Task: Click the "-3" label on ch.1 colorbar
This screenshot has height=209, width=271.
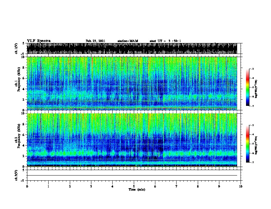Action: pos(253,69)
